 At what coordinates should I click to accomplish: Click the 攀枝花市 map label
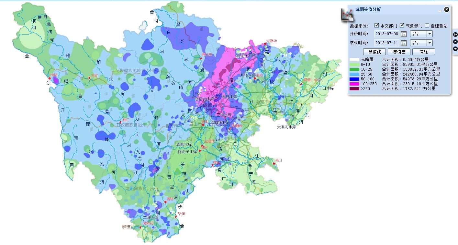click(x=130, y=227)
